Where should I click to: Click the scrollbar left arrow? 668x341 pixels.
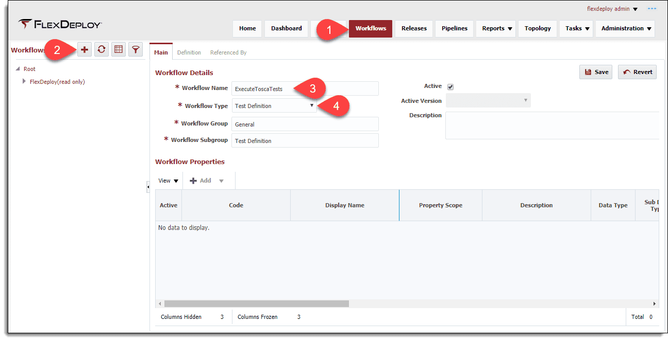coord(160,304)
